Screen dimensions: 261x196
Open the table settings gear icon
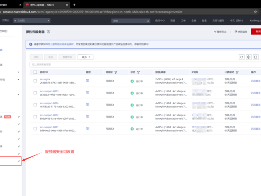coord(248,57)
